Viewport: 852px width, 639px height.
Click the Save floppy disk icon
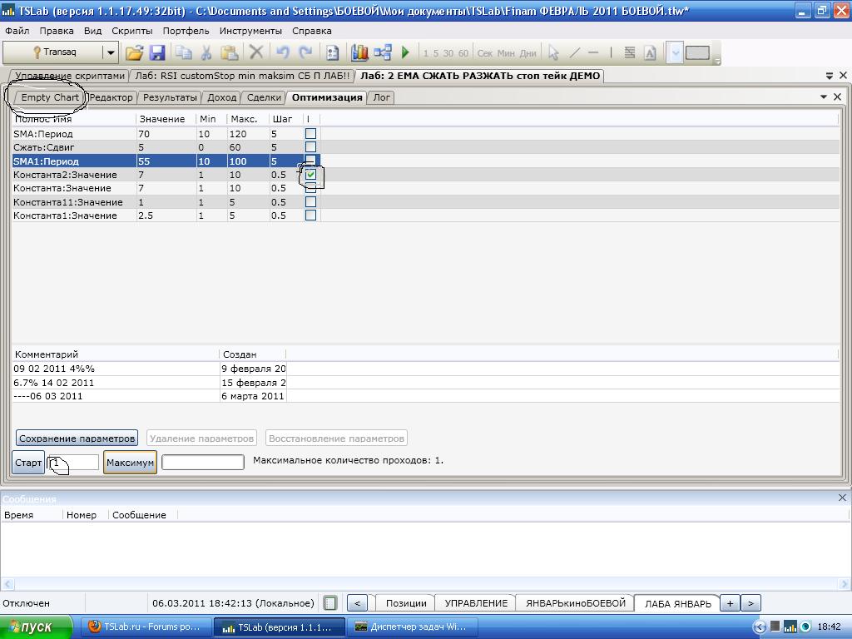(x=157, y=52)
